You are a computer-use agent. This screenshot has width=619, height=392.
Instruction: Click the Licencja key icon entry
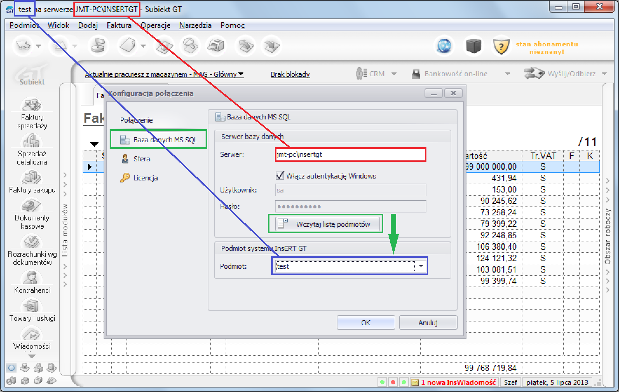coord(139,178)
